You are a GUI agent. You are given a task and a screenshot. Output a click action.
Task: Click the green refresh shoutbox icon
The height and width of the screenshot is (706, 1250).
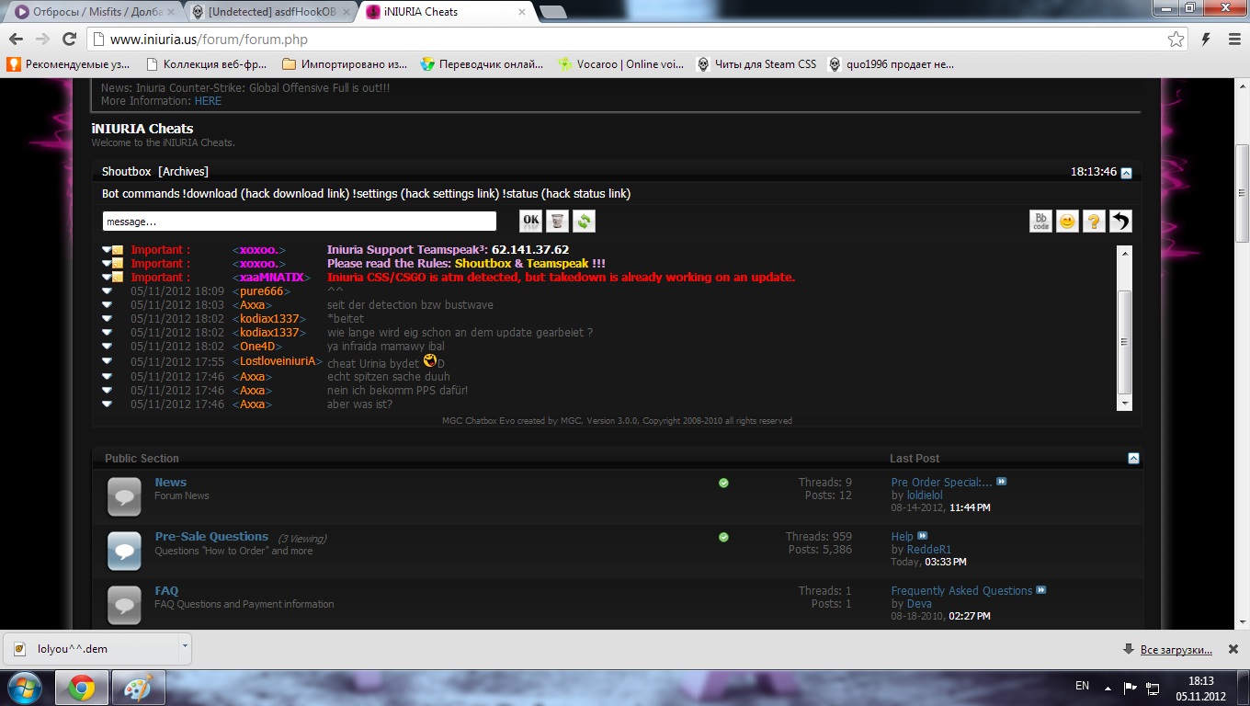(584, 221)
